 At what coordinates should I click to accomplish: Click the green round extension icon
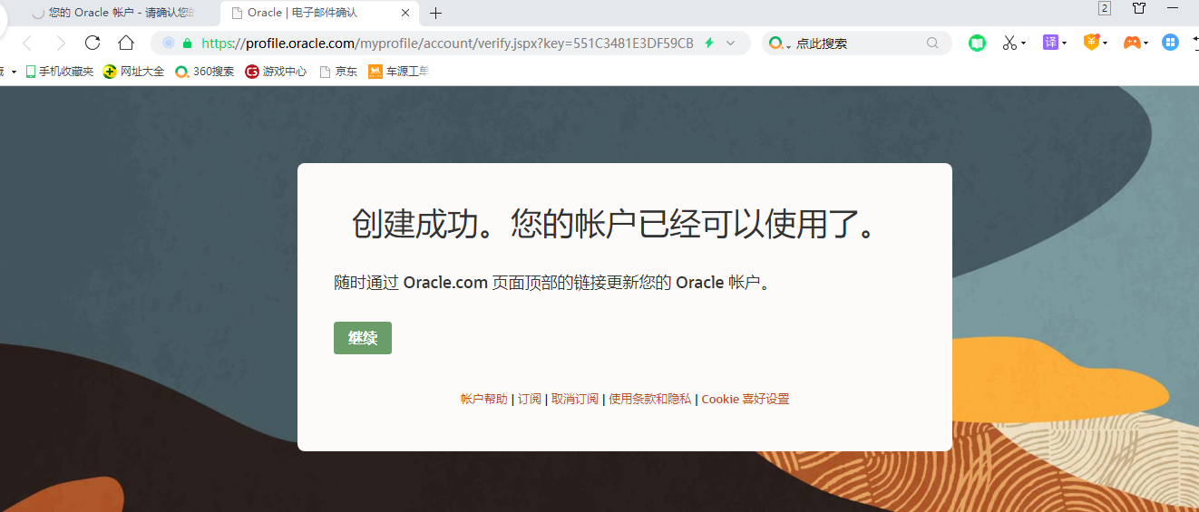coord(977,43)
